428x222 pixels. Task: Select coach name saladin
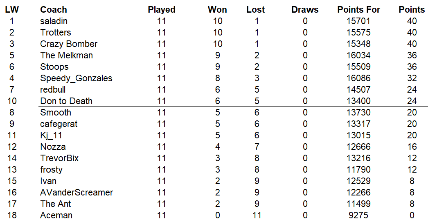pyautogui.click(x=54, y=21)
